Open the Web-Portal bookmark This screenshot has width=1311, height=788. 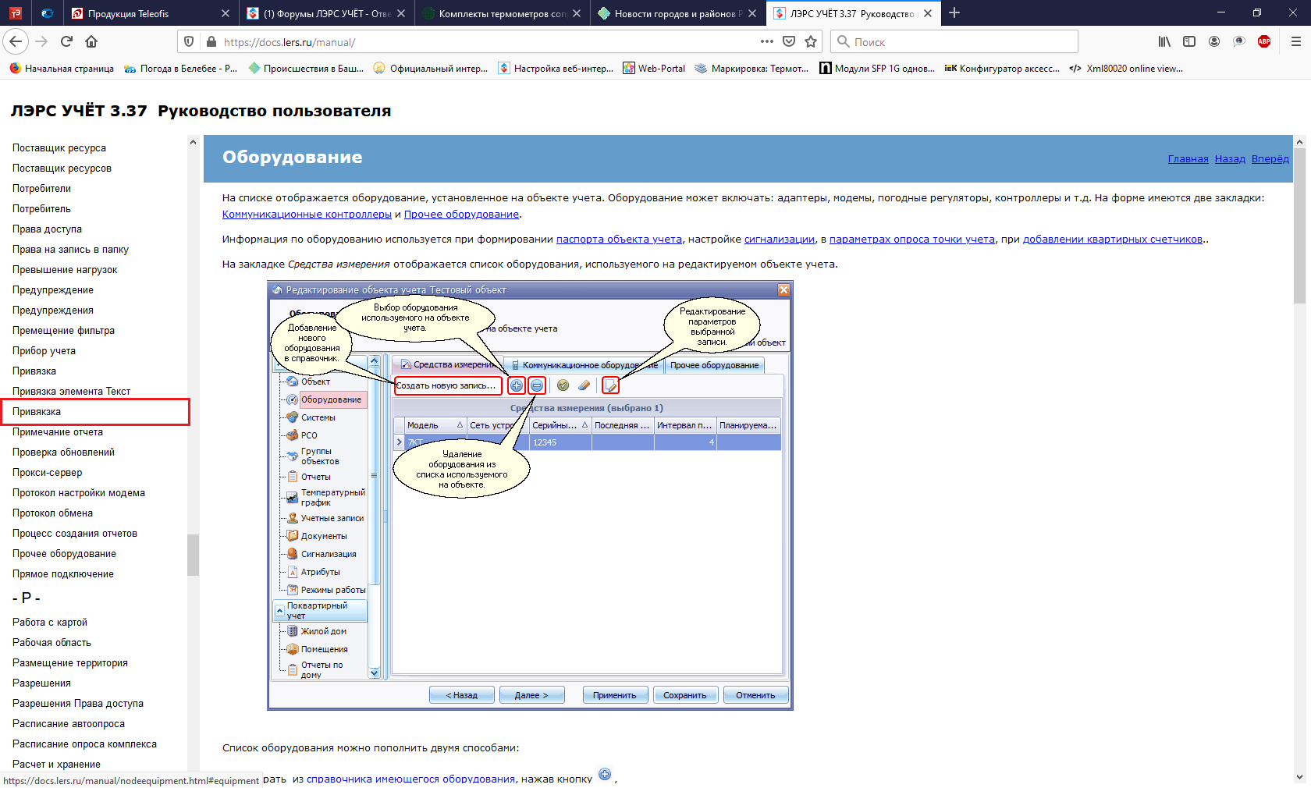point(654,68)
